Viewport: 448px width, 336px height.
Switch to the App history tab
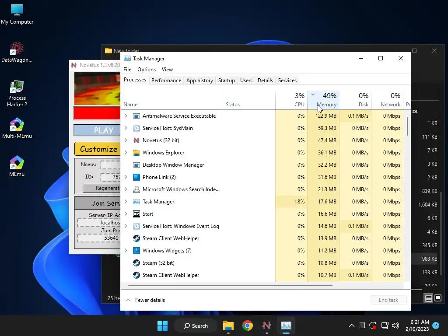click(x=199, y=80)
